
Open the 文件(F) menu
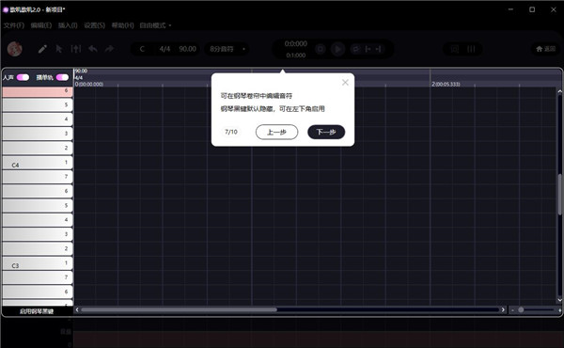coord(14,25)
